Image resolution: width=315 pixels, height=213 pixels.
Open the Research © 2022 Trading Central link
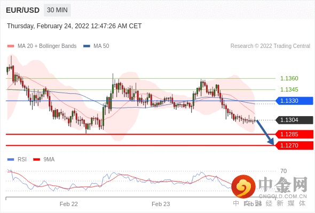pos(270,46)
